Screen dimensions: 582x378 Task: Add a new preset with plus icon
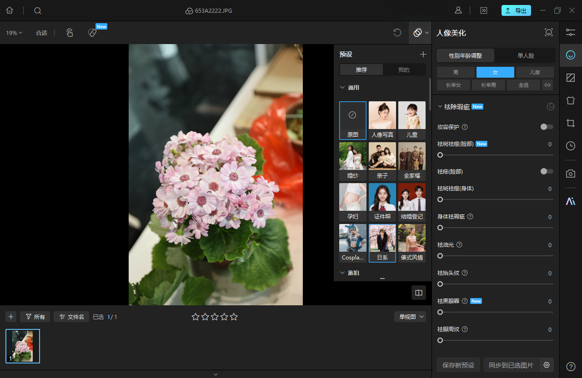click(423, 54)
